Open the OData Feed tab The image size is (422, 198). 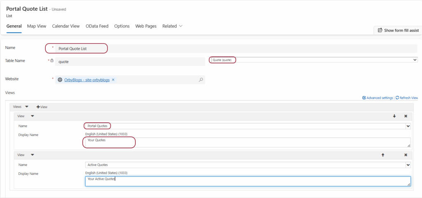(x=97, y=26)
